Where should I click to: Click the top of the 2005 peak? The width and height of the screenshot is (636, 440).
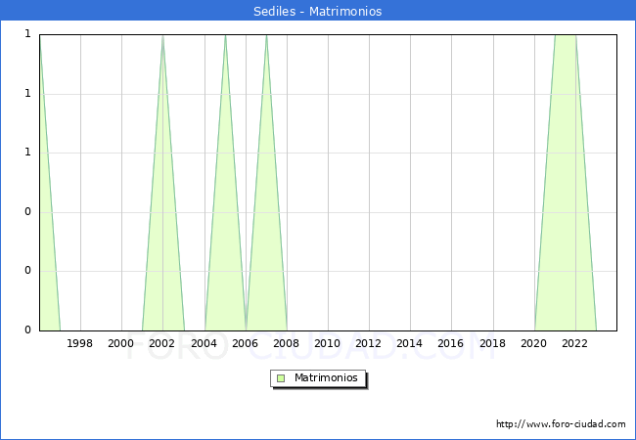click(225, 37)
